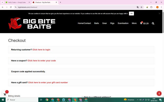Image resolution: width=164 pixels, height=102 pixels.
Task: Open the network icon in system tray
Action: (149, 100)
